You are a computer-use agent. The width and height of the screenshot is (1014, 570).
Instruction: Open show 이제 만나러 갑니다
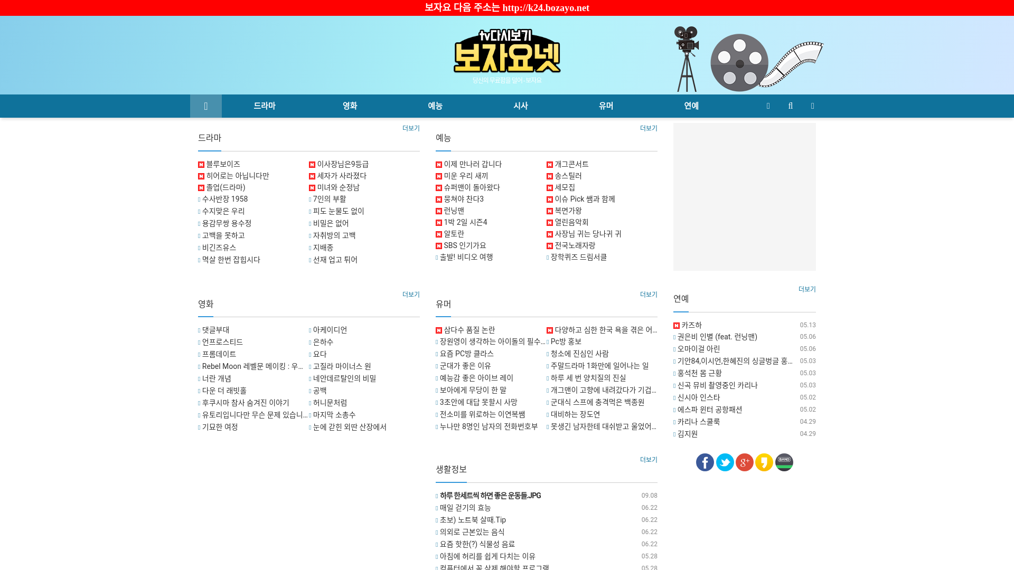tap(473, 164)
